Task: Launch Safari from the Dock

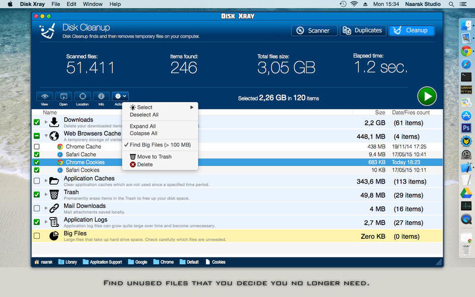Action: [x=466, y=64]
